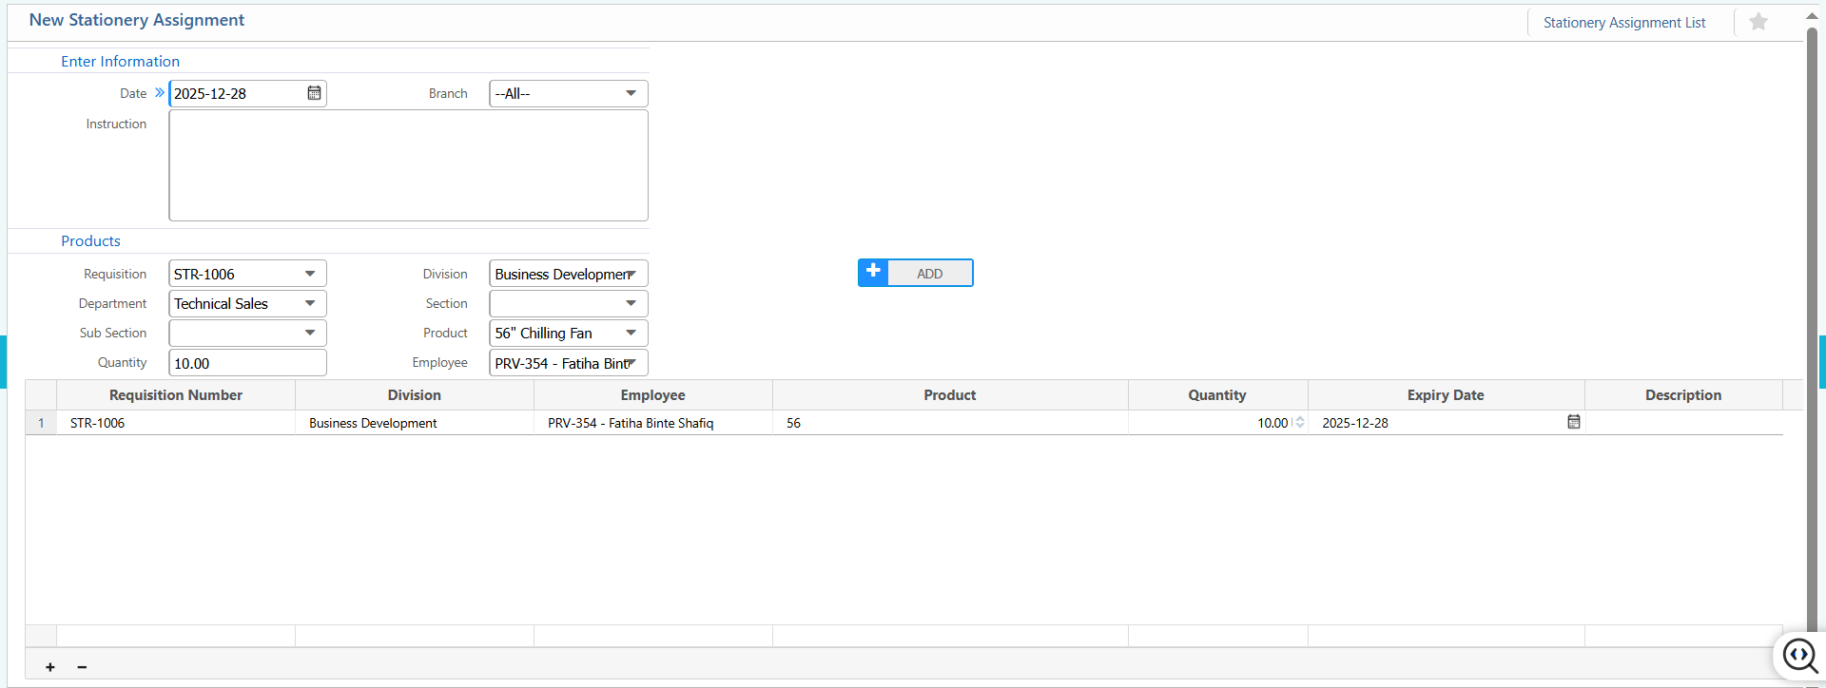The width and height of the screenshot is (1826, 688).
Task: Click the empty Description cell in row 1
Action: 1683,423
